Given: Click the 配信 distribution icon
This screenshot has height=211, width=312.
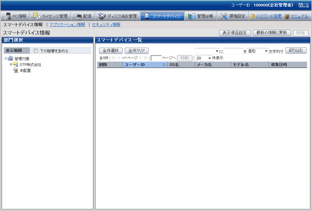Looking at the screenshot, I should [x=78, y=17].
